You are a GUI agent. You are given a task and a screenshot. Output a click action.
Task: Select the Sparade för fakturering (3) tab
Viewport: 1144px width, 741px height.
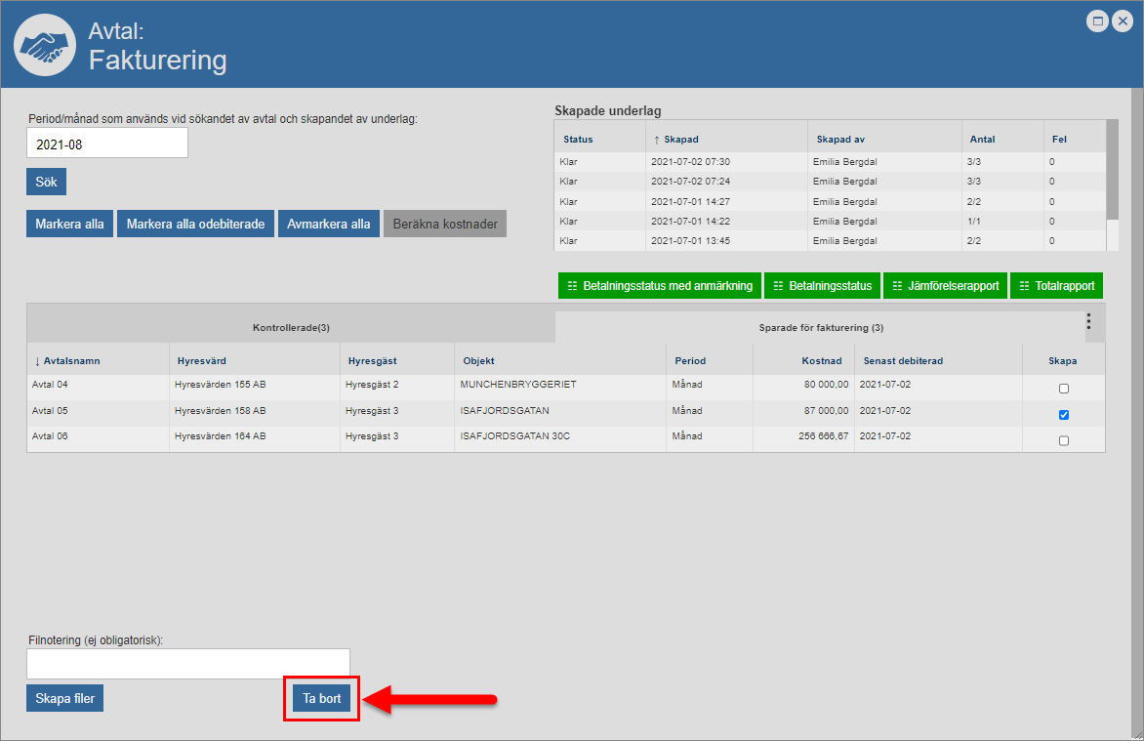(x=820, y=328)
